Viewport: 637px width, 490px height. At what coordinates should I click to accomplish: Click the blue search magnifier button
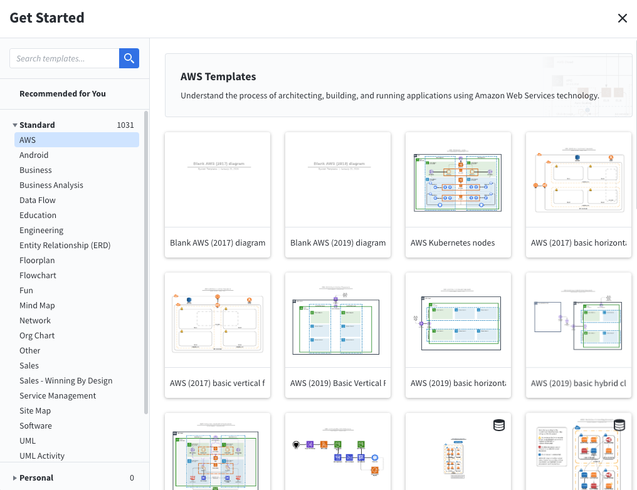point(129,58)
